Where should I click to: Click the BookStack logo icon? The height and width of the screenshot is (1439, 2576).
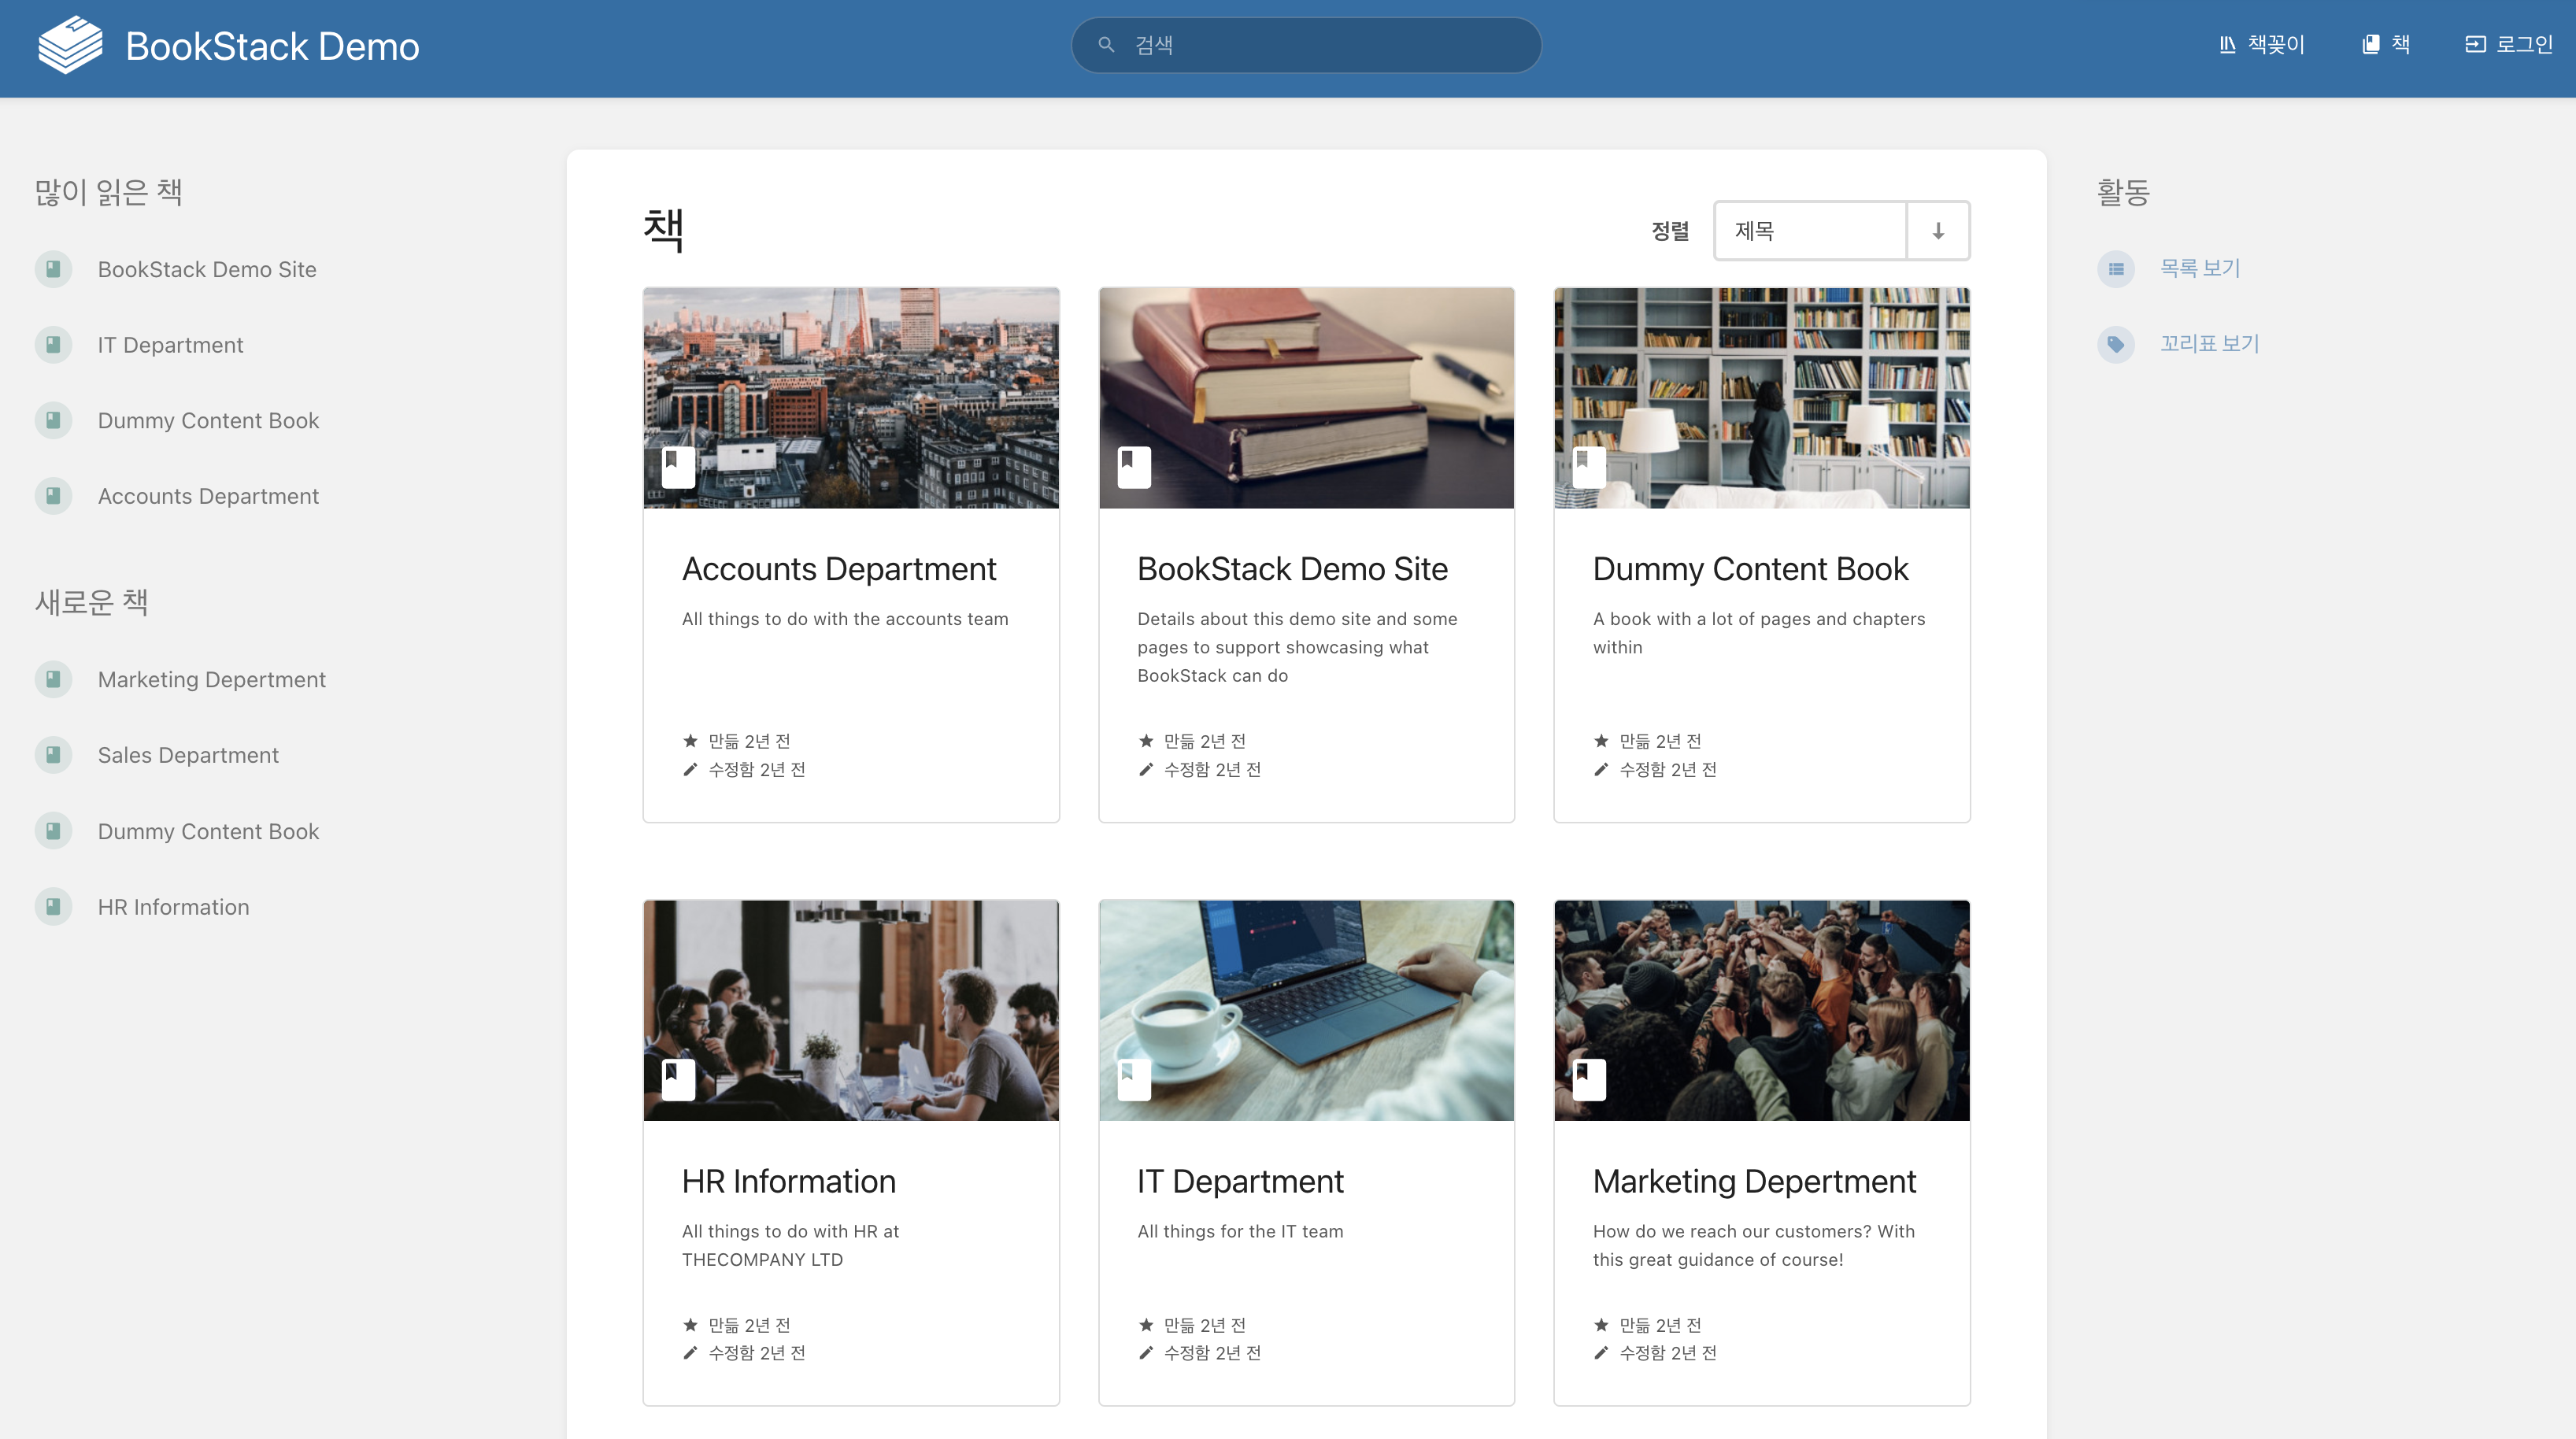[70, 45]
